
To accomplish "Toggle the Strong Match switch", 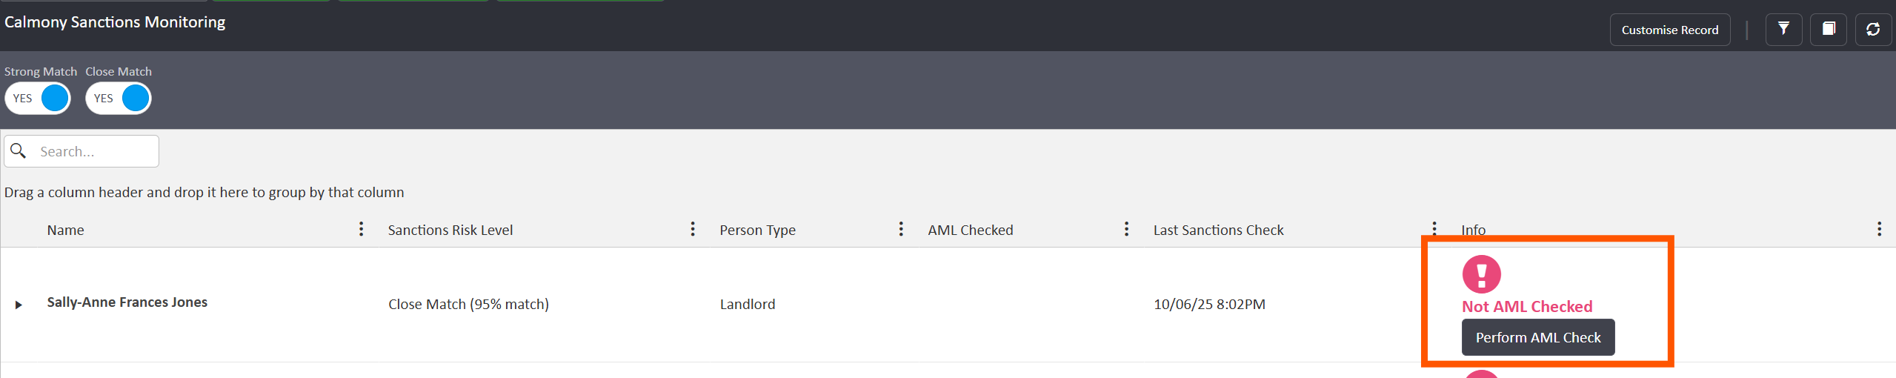I will (x=38, y=99).
